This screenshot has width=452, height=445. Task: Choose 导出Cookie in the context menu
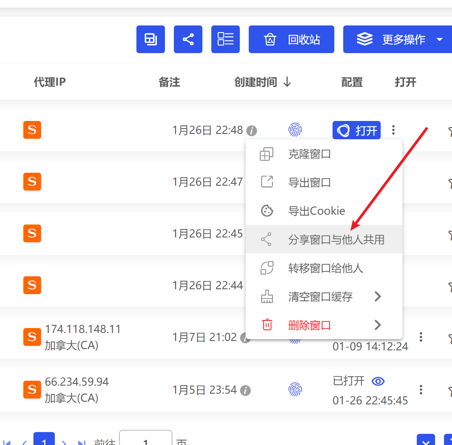pos(316,211)
